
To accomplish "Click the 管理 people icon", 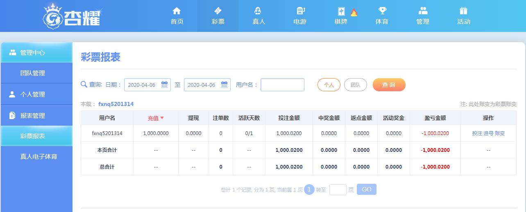I will pyautogui.click(x=423, y=11).
